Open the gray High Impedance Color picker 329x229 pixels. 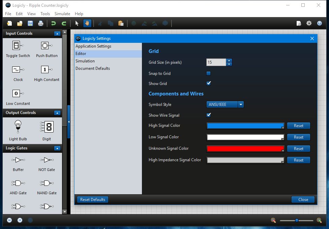(x=245, y=160)
